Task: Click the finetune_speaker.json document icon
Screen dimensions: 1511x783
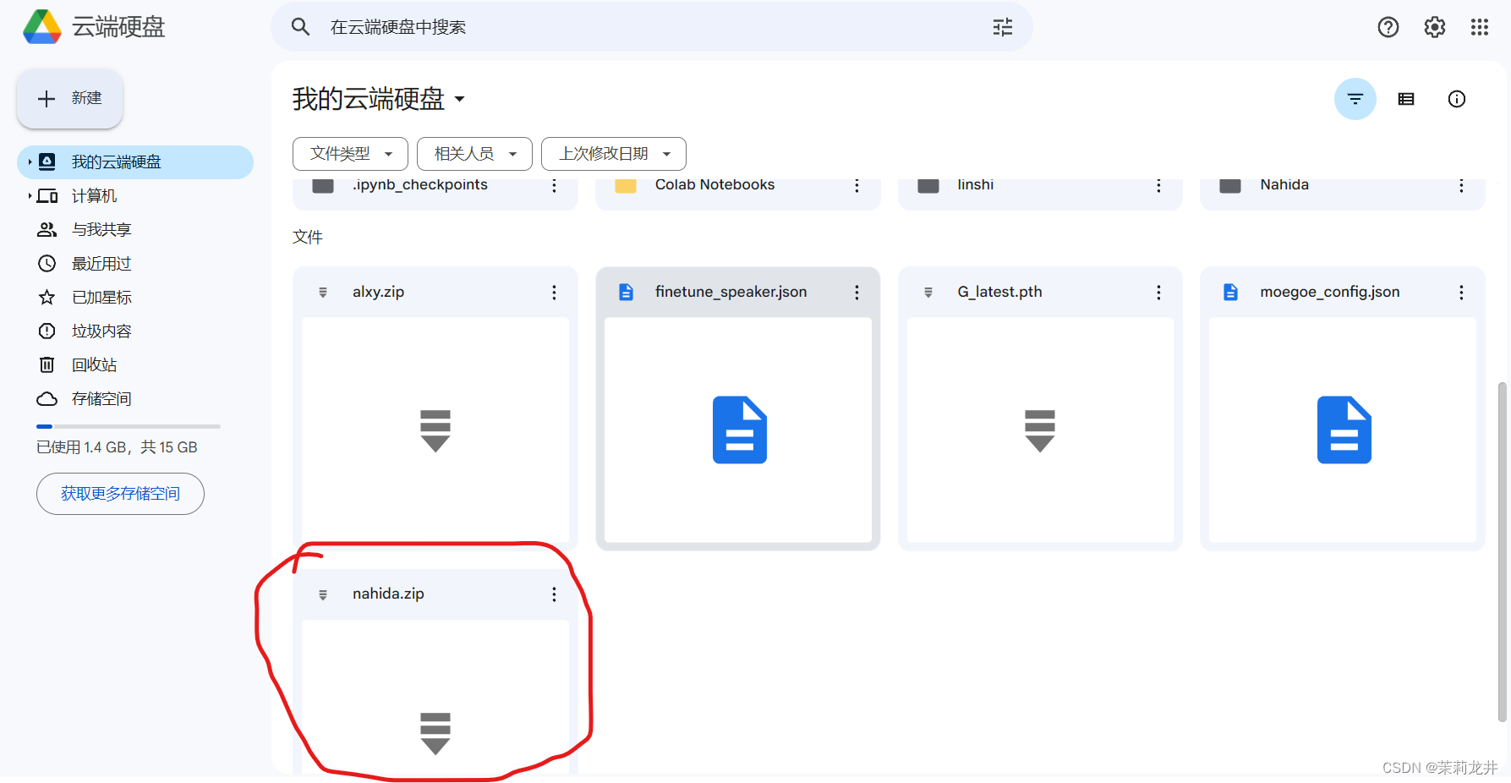Action: coord(626,293)
